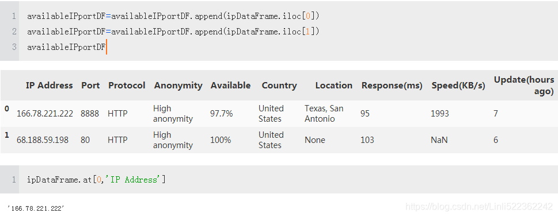Click High anonymity in row 1
558x217 pixels.
coord(173,140)
